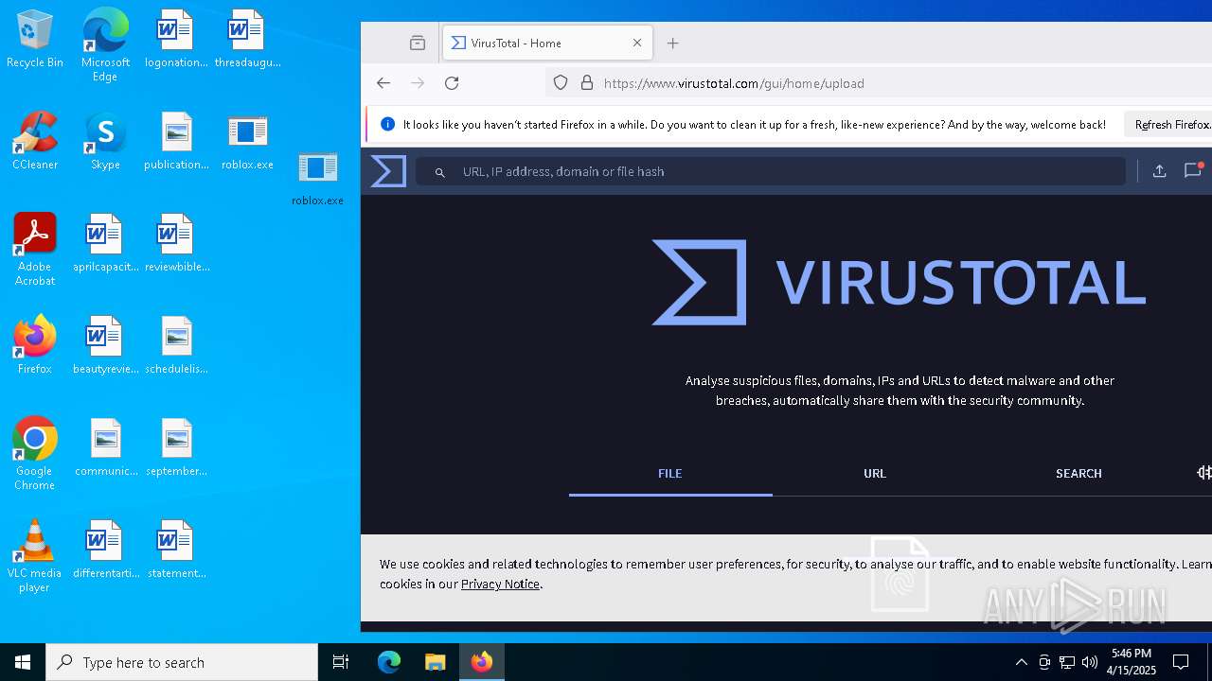Launch Edge from the taskbar
Screen dimensions: 1212x681
click(x=389, y=662)
